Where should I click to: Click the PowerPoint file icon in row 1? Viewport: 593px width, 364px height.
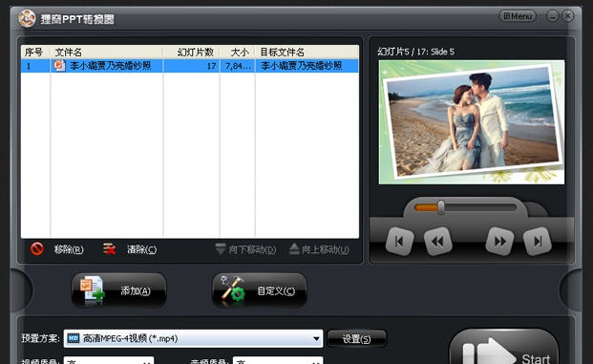click(59, 66)
